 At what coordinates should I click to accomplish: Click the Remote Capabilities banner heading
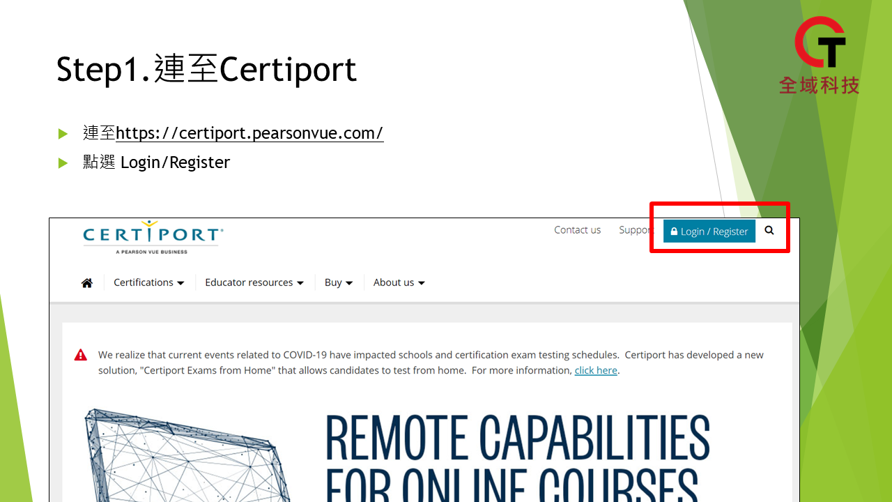coord(517,457)
